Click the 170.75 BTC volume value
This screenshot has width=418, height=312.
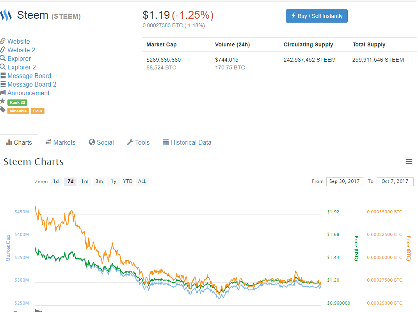point(230,68)
